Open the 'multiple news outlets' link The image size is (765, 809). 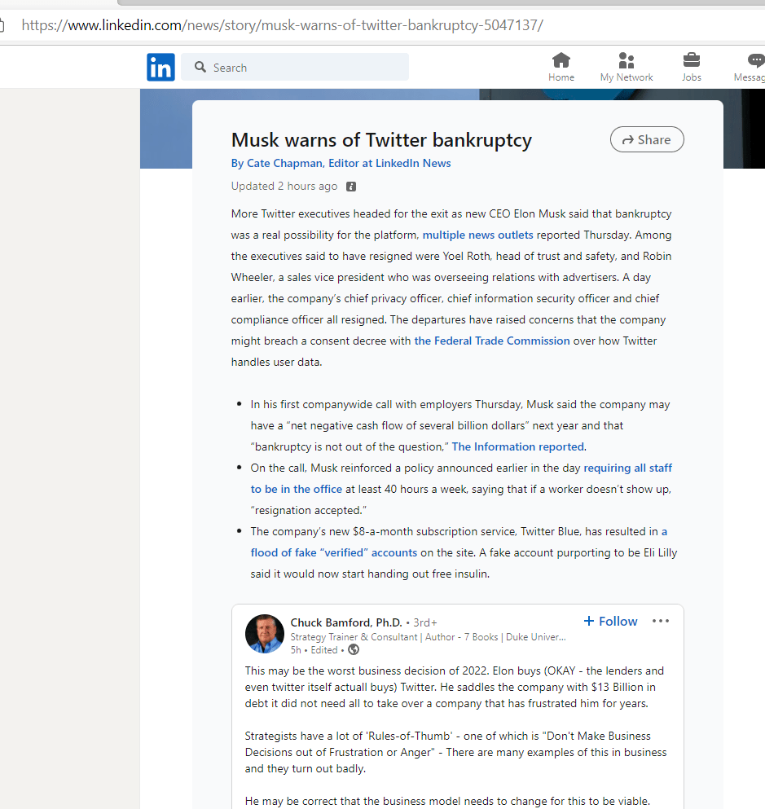pyautogui.click(x=477, y=235)
